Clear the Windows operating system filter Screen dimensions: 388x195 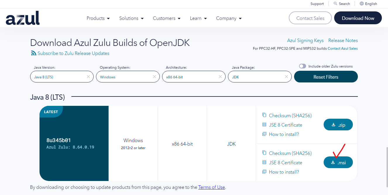(154, 77)
